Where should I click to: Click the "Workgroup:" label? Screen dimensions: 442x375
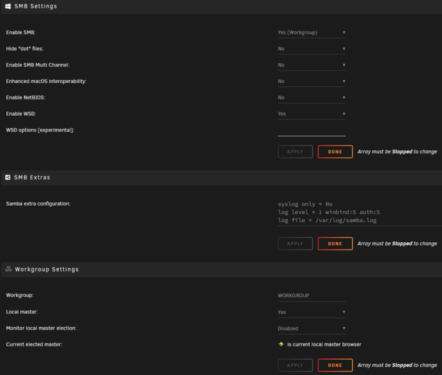click(19, 295)
